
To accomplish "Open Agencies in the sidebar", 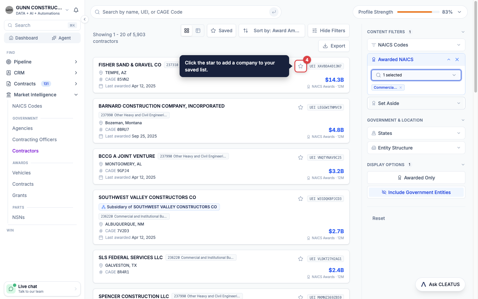I will coord(23,128).
